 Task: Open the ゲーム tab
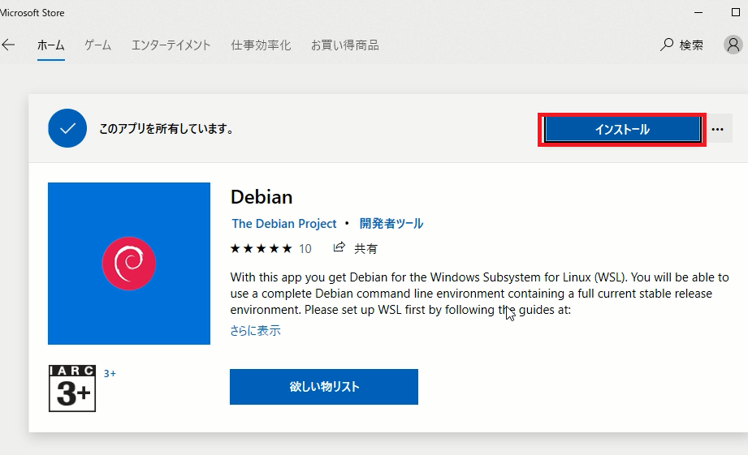(97, 45)
